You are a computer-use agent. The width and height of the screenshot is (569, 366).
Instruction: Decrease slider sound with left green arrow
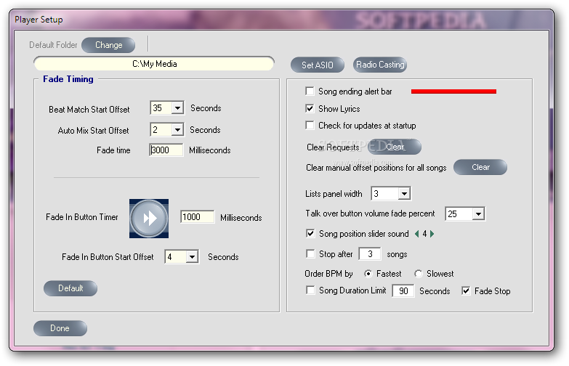click(x=416, y=234)
